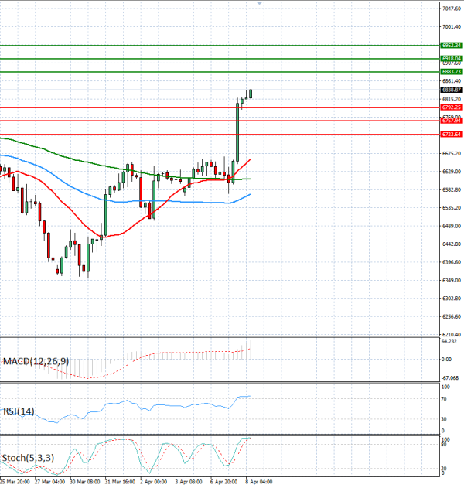Click the 6792.25 red support label
The height and width of the screenshot is (488, 464).
pos(451,107)
